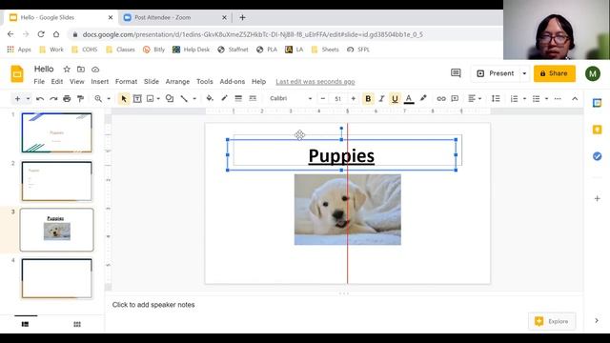Click the redo arrow icon
The image size is (610, 343).
53,99
